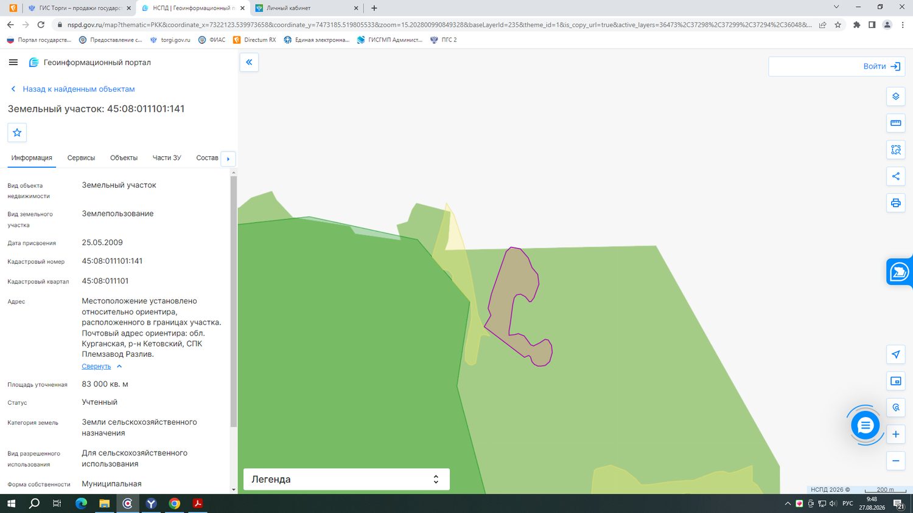913x513 pixels.
Task: Click the Войти login button
Action: (x=836, y=66)
